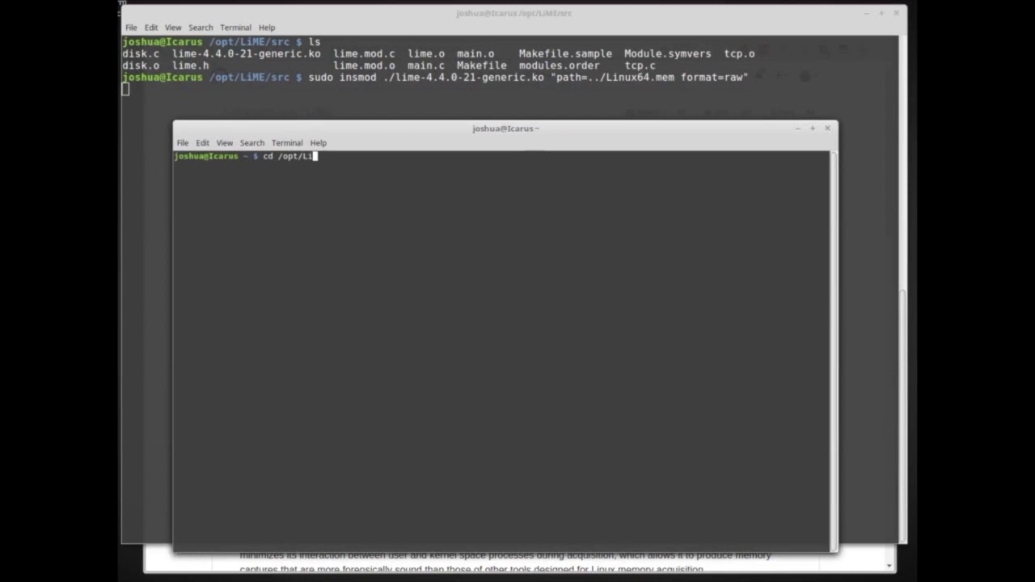Click lime.h in ls output
Viewport: 1035px width, 582px height.
click(190, 65)
